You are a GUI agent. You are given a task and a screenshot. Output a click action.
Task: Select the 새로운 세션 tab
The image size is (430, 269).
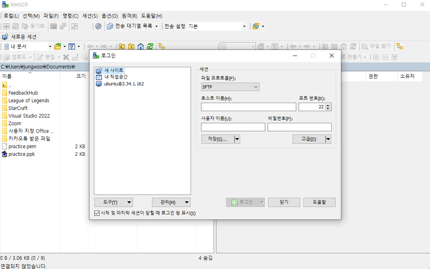pyautogui.click(x=19, y=37)
